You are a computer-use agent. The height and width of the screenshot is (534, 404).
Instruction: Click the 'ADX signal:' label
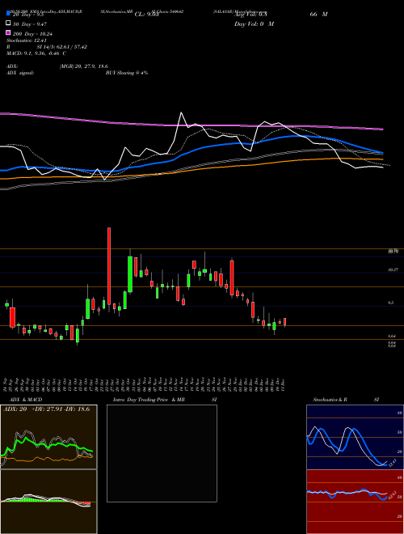point(20,73)
